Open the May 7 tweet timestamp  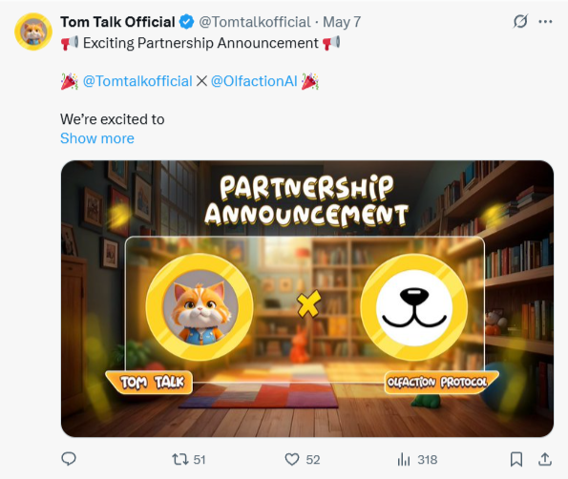tap(342, 22)
